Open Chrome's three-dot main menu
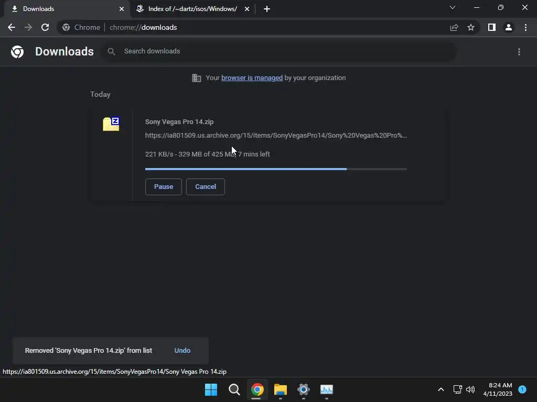The height and width of the screenshot is (402, 537). [525, 27]
